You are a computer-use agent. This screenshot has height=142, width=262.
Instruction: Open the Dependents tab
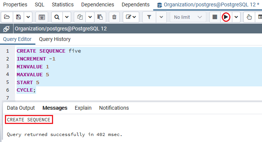click(x=136, y=5)
